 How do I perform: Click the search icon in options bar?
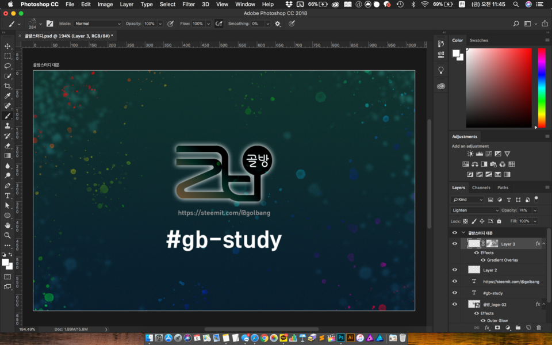[516, 24]
